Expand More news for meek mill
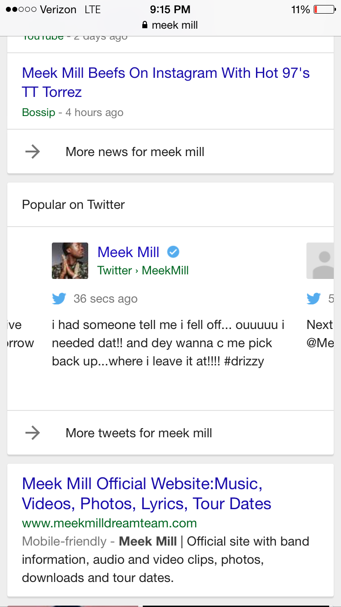341x607 pixels. coord(135,152)
